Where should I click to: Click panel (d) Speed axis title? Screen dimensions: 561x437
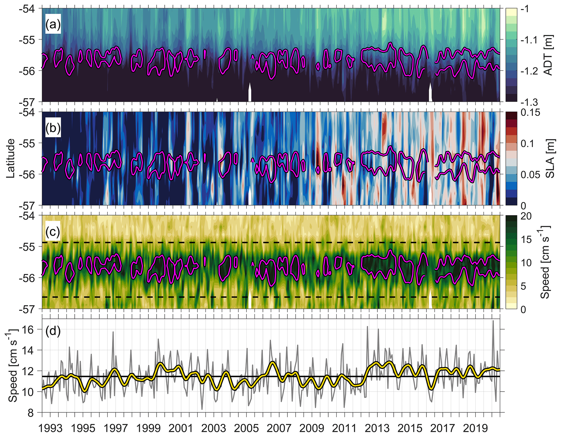pyautogui.click(x=13, y=366)
